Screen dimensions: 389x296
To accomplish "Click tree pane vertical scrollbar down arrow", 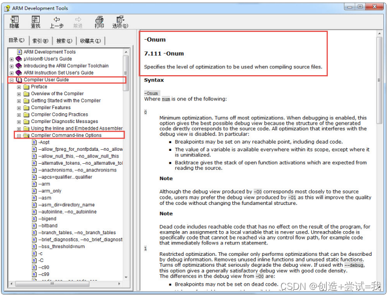I will click(x=126, y=277).
